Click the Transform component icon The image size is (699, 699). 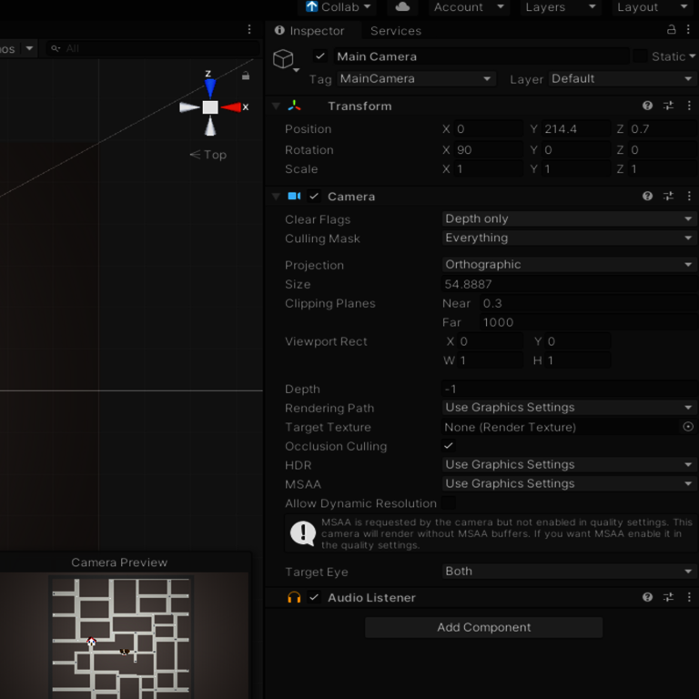click(294, 106)
